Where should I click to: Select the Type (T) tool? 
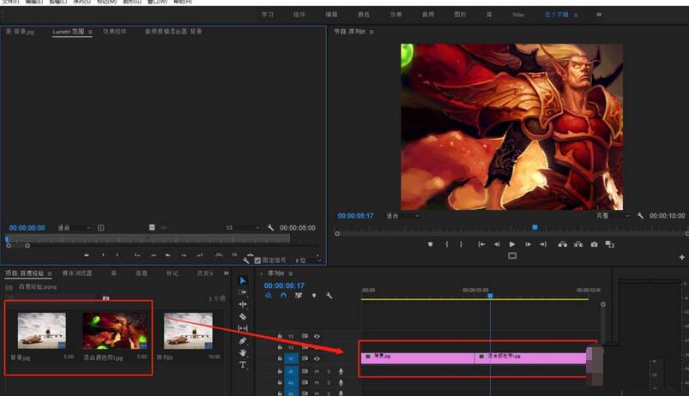coord(243,364)
